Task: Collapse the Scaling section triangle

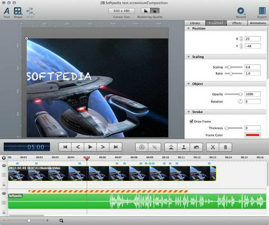Action: tap(189, 57)
